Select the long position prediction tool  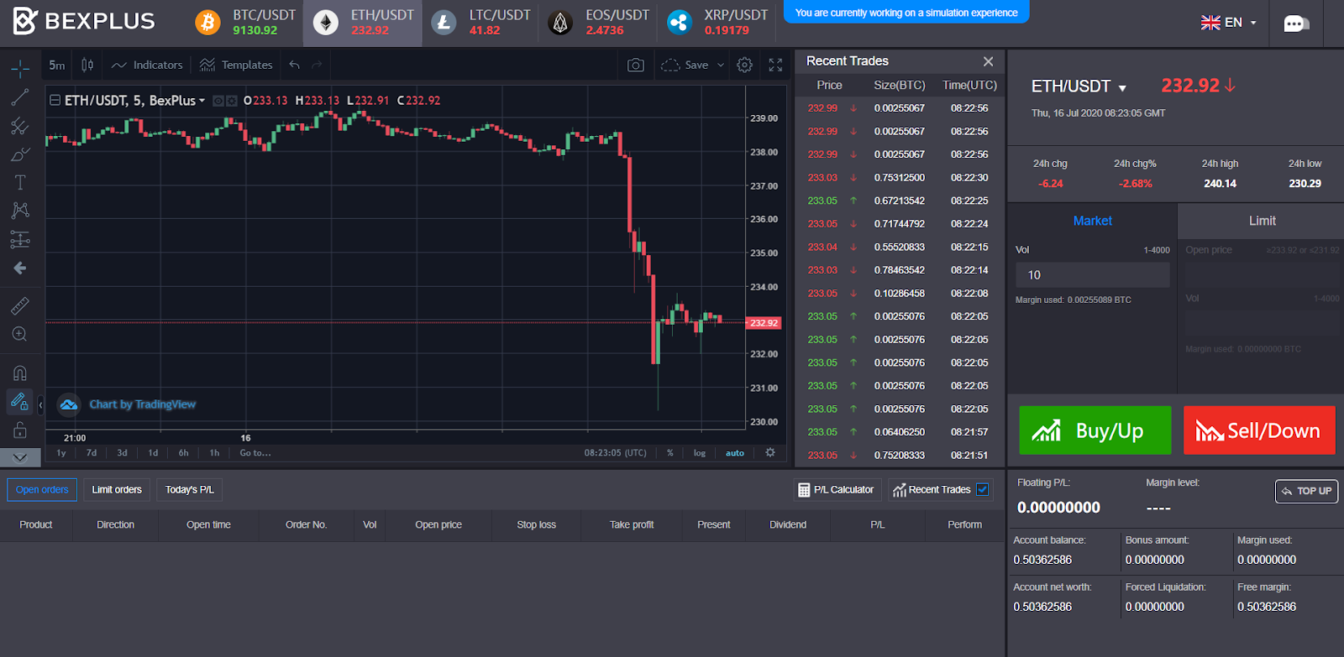point(20,240)
